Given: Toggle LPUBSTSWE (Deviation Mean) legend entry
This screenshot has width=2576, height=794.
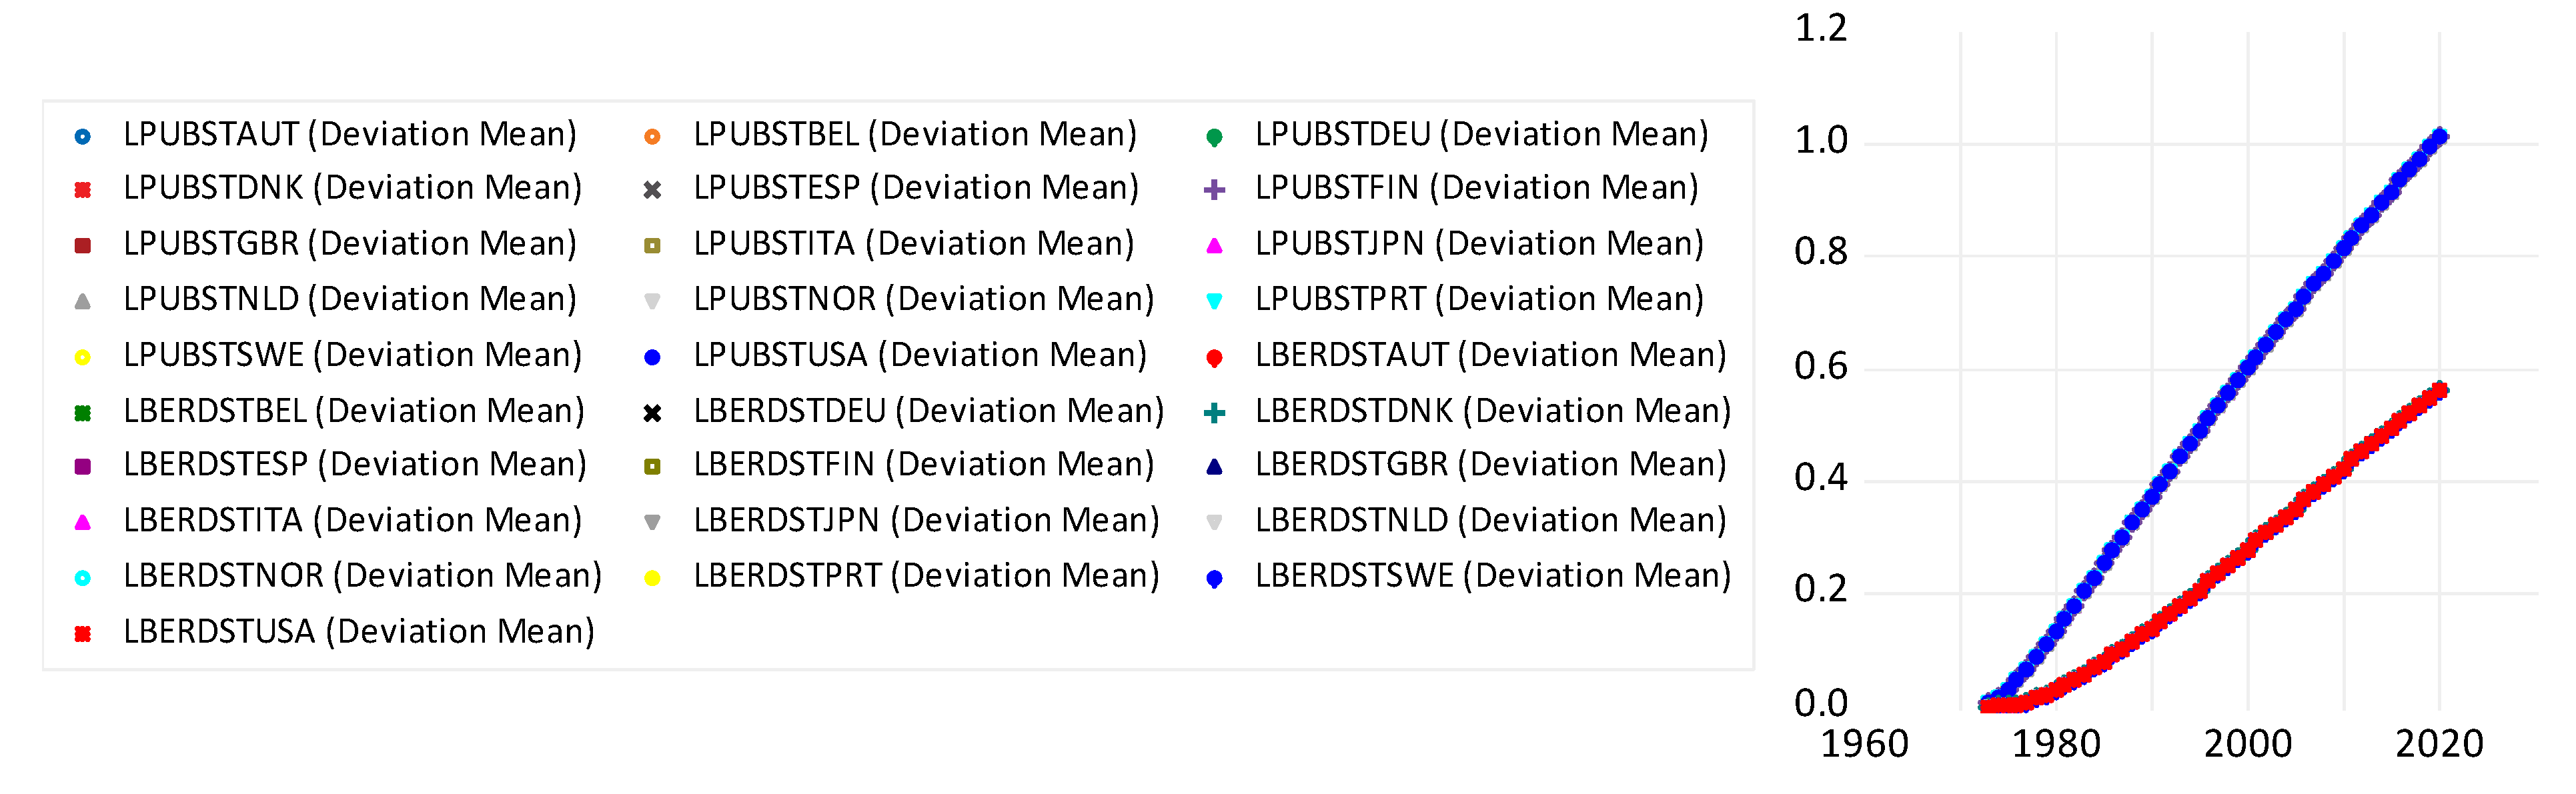Looking at the screenshot, I should [352, 355].
